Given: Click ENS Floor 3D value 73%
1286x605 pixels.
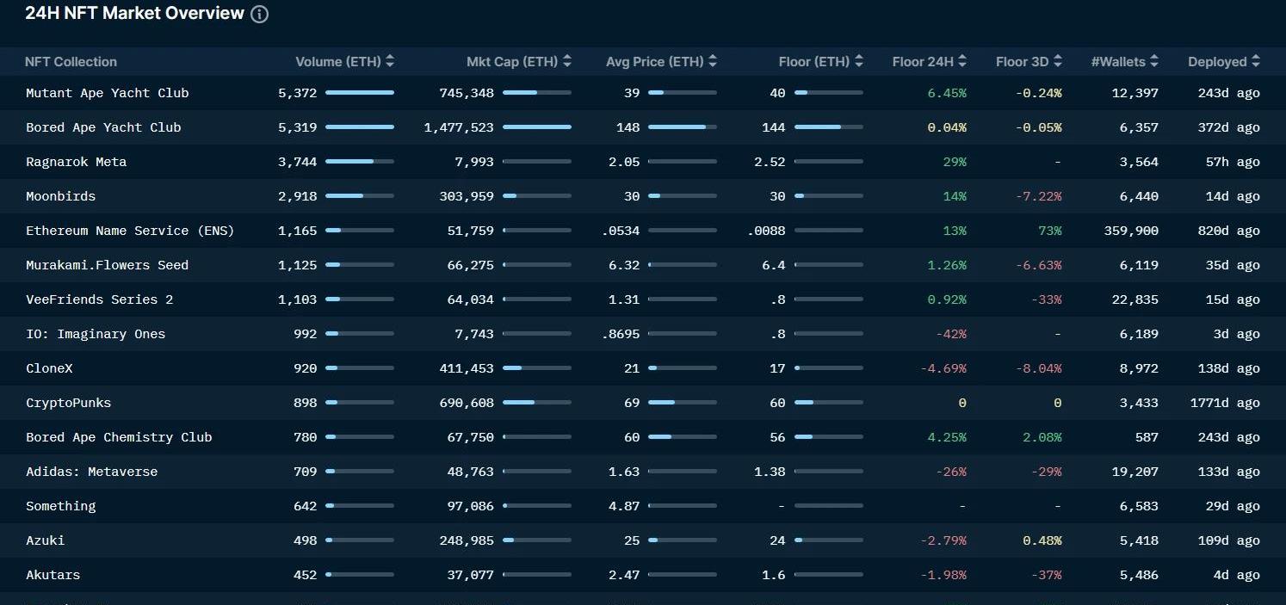Looking at the screenshot, I should [1050, 231].
